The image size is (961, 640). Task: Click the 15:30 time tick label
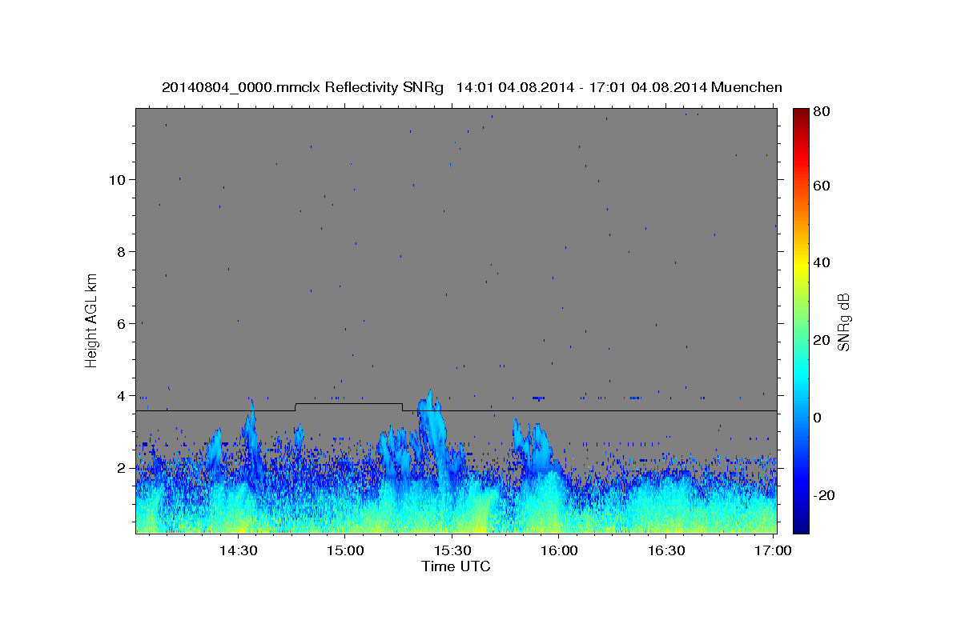click(x=452, y=550)
